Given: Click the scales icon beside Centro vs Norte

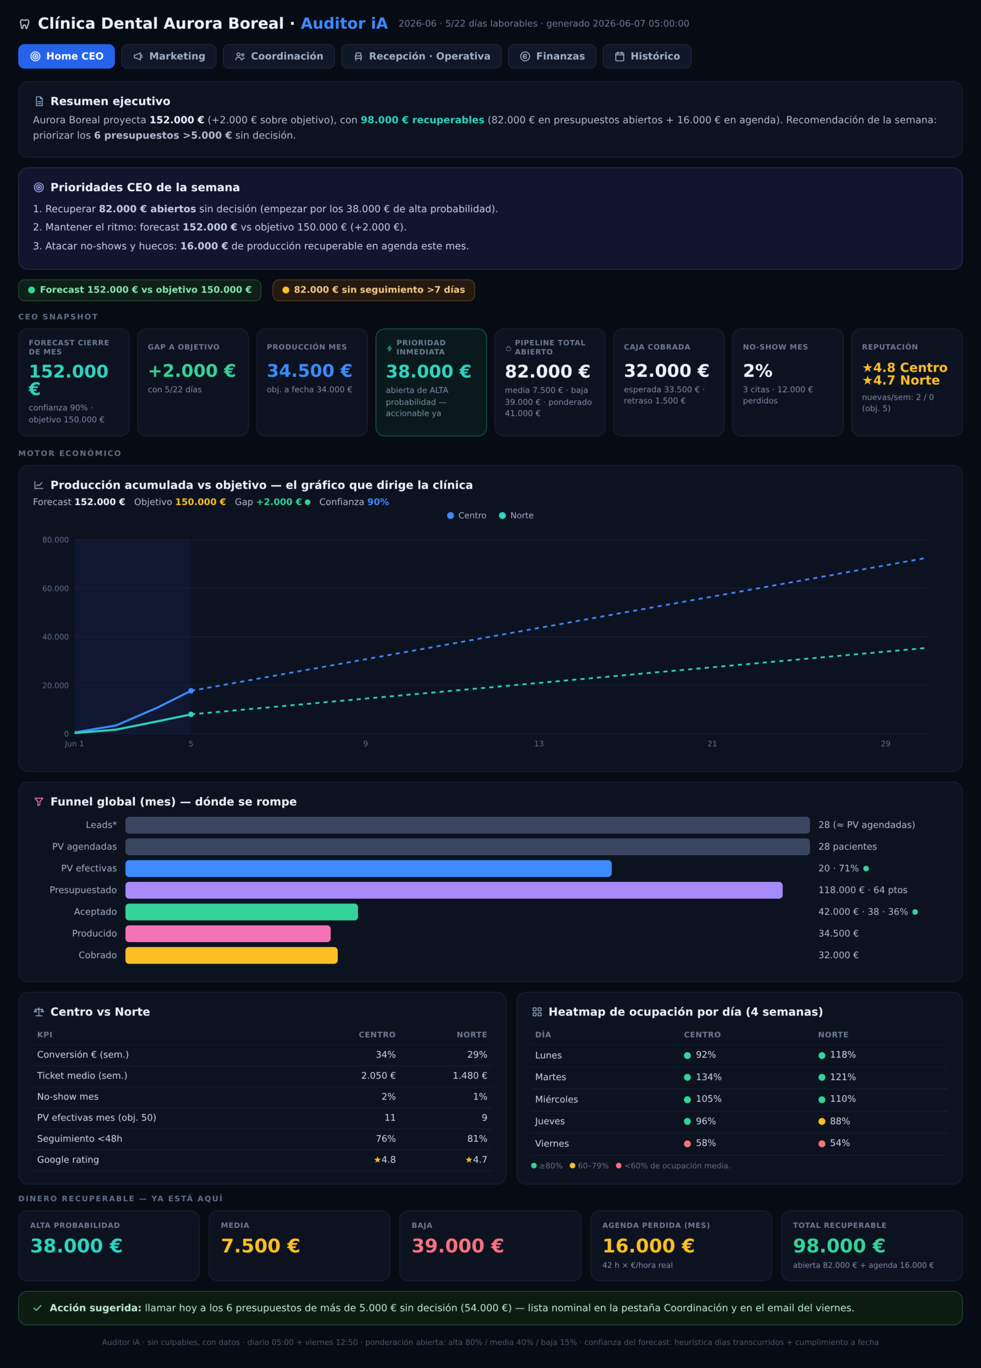Looking at the screenshot, I should pyautogui.click(x=39, y=1012).
